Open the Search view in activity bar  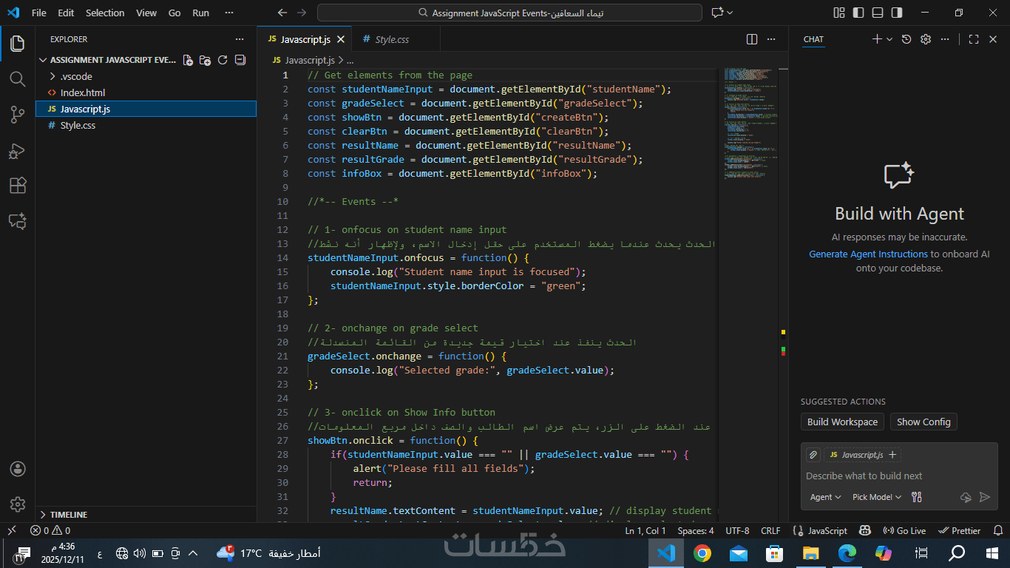pos(17,78)
